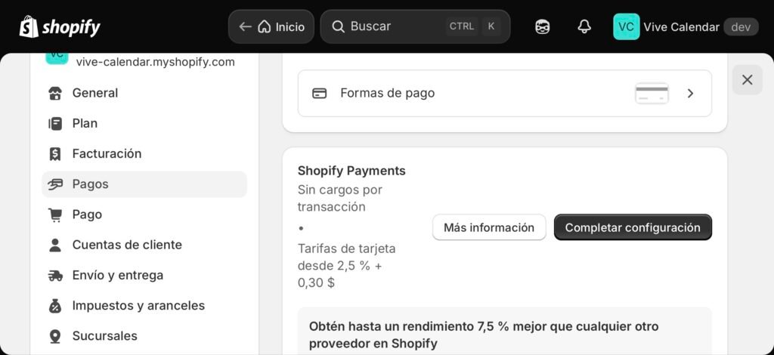This screenshot has height=355, width=774.
Task: Click the Plan sidebar icon
Action: pyautogui.click(x=55, y=123)
